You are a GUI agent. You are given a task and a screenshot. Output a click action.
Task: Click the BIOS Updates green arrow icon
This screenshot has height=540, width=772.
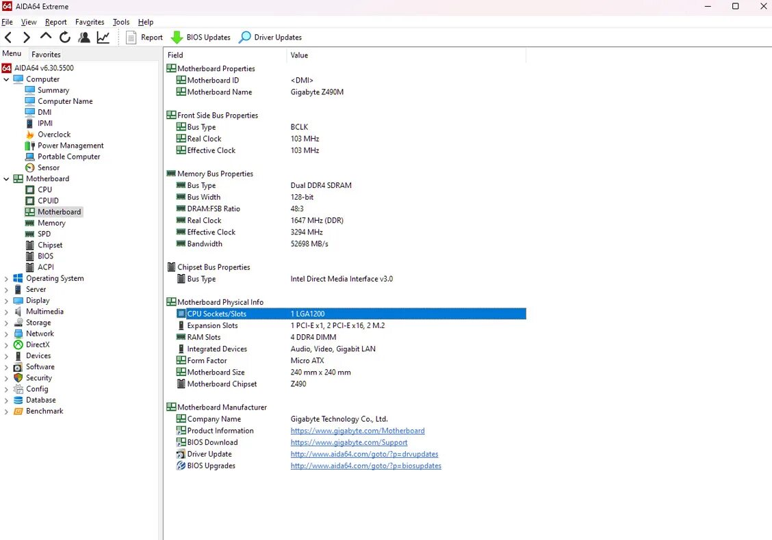pos(177,38)
